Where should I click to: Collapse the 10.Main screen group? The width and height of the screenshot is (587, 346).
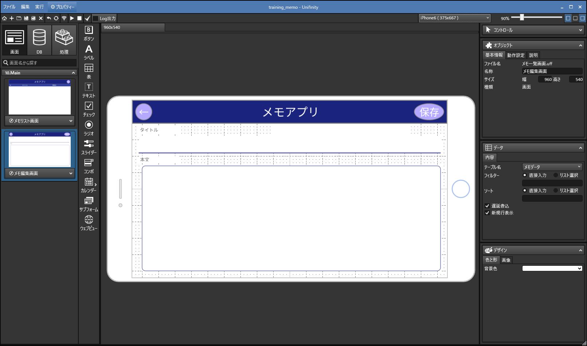pyautogui.click(x=73, y=73)
